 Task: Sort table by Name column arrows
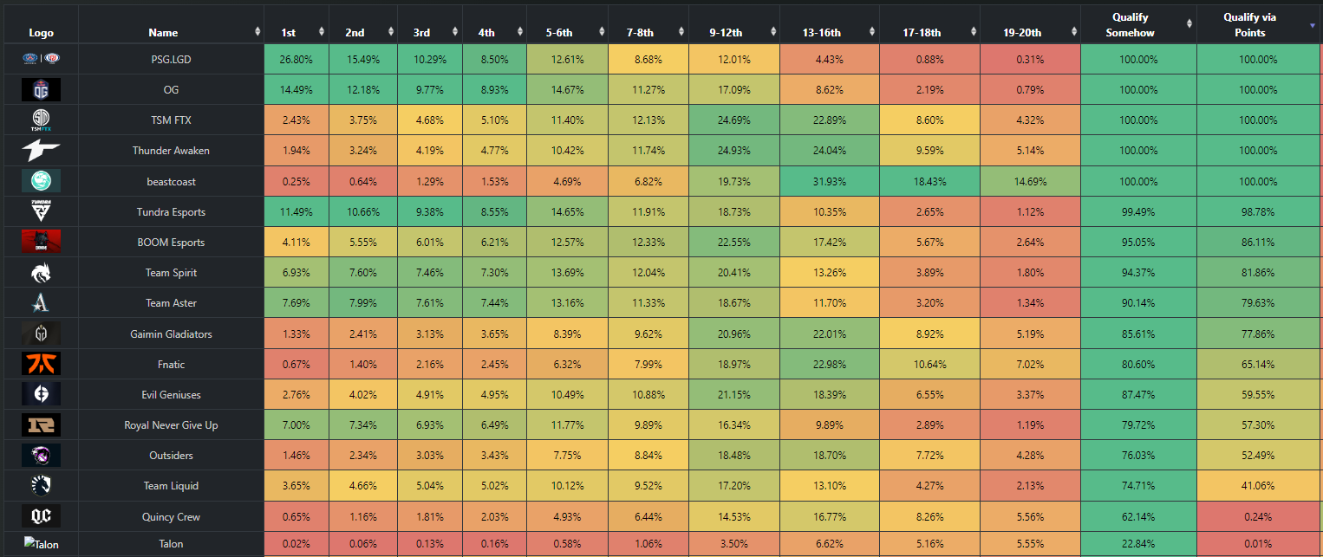257,32
